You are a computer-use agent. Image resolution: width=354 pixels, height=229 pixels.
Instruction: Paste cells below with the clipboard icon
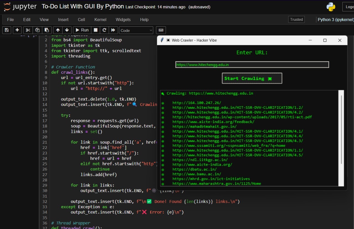coord(46,30)
